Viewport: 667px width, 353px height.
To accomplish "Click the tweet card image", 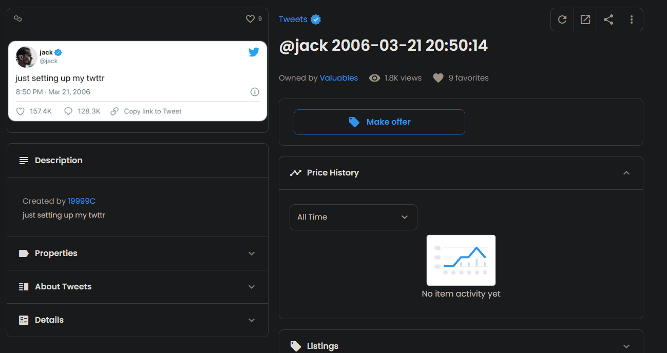I will (x=138, y=81).
